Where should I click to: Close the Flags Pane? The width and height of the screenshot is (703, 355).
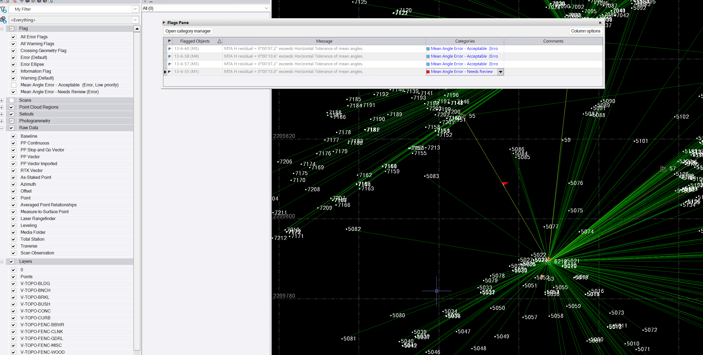600,23
